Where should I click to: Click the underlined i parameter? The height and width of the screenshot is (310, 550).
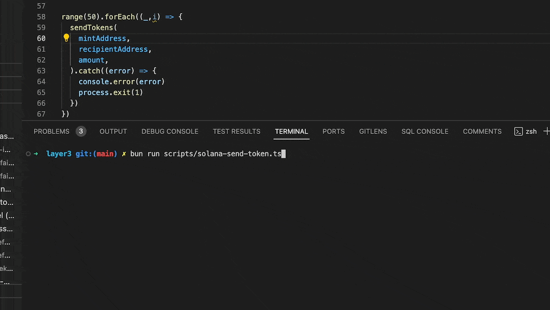coord(154,17)
